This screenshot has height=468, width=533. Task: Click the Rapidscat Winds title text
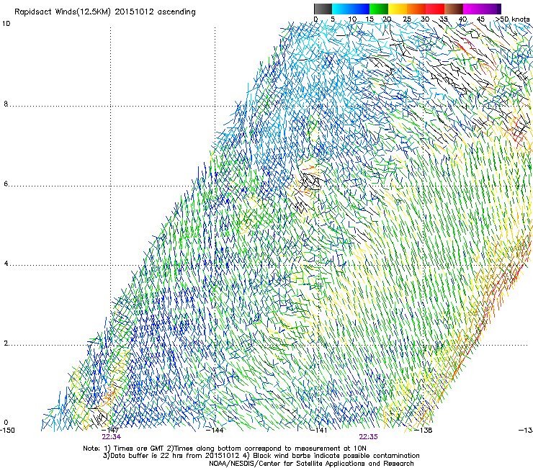tap(105, 12)
